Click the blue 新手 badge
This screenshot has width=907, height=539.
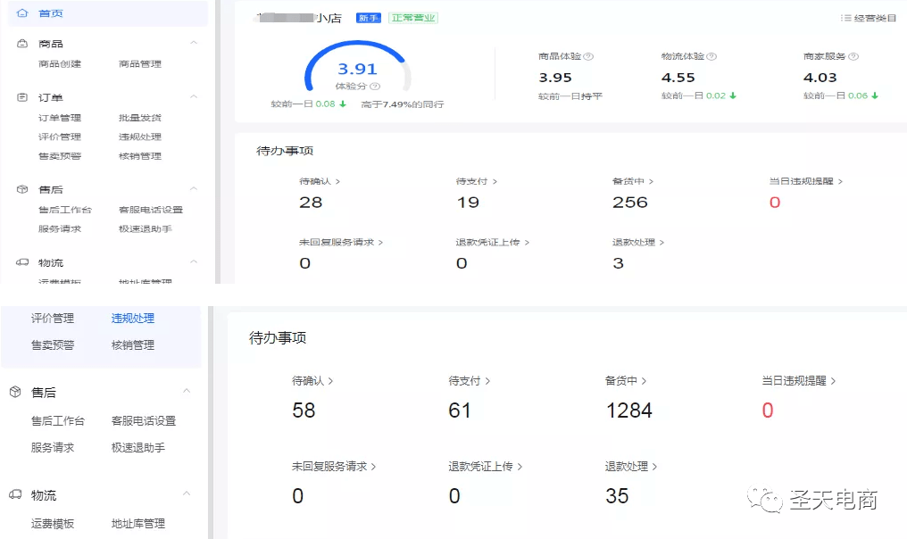point(369,18)
